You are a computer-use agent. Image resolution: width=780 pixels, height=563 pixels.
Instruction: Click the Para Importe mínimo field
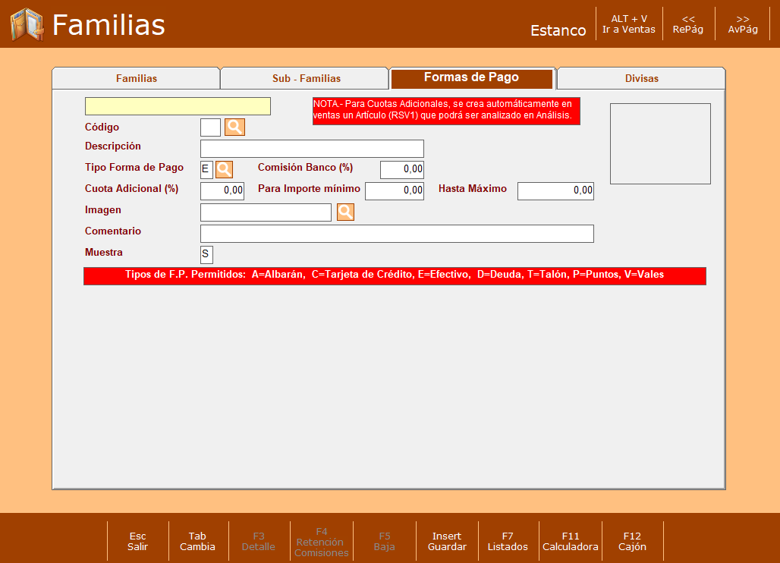[x=395, y=191]
